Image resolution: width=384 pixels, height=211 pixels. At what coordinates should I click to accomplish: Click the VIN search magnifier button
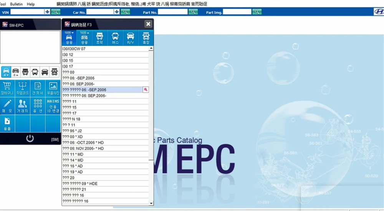tap(56, 12)
